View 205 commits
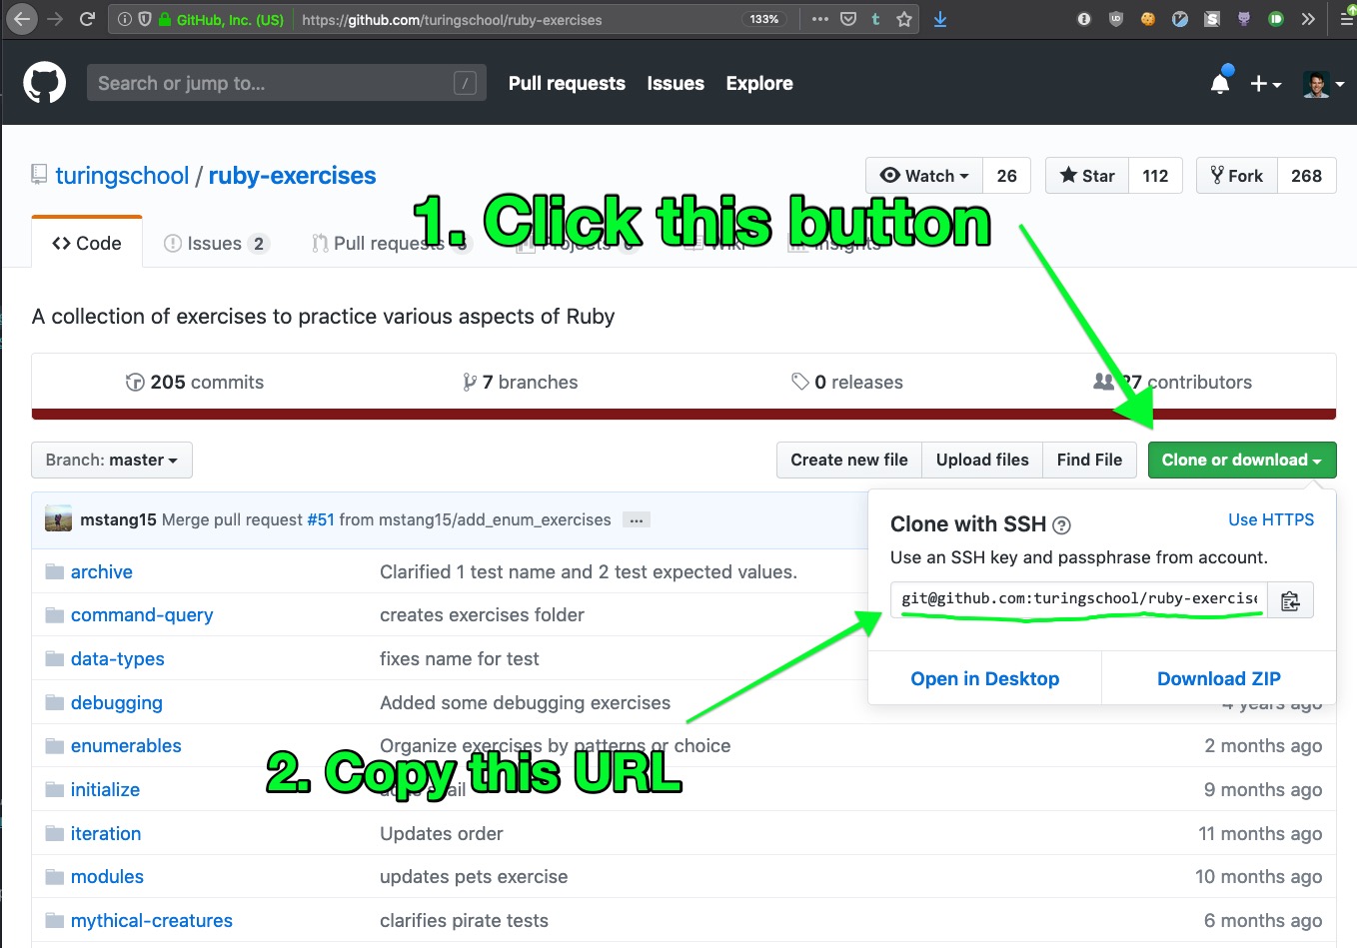This screenshot has height=948, width=1357. (195, 382)
